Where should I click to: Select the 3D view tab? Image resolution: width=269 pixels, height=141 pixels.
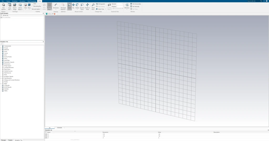(x=50, y=128)
